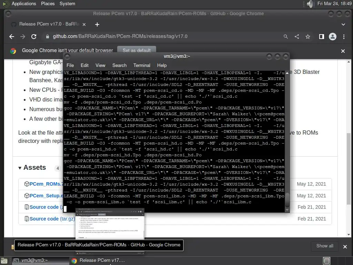353x265 pixels.
Task: Click the PCem_ROMs package icon
Action: (27, 184)
